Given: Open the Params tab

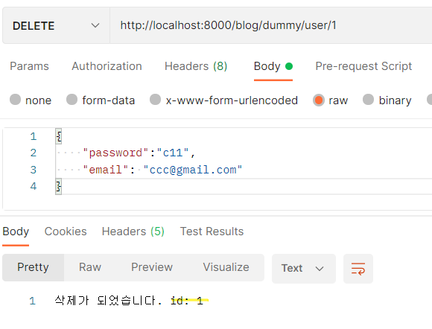Looking at the screenshot, I should point(30,66).
